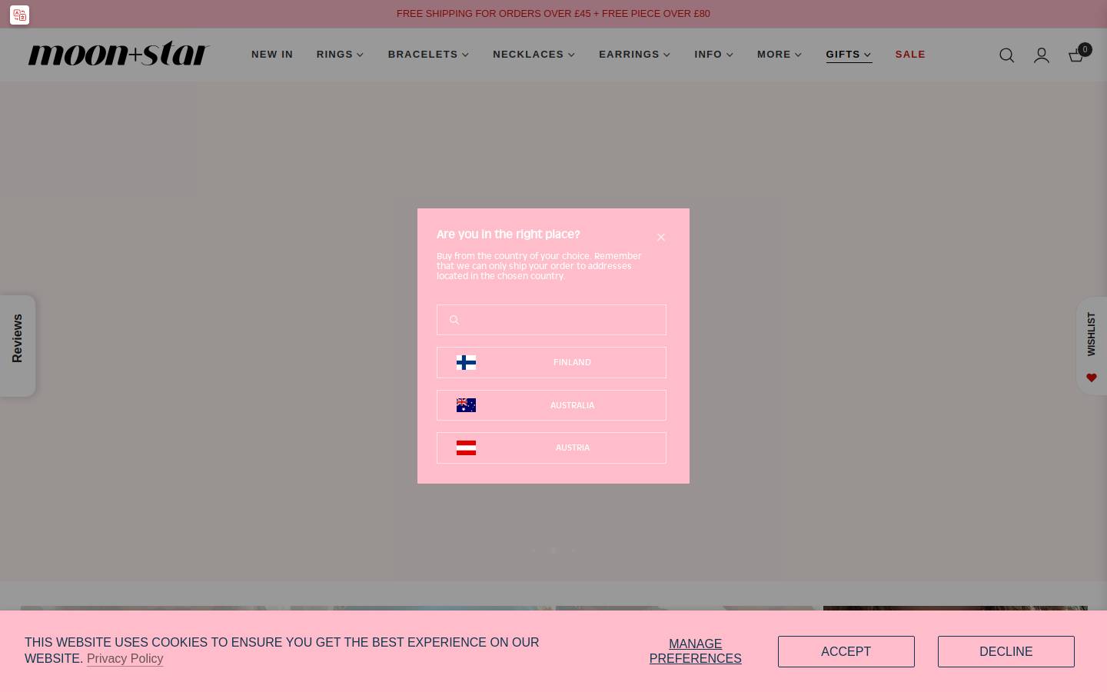Close the country selection popup
The height and width of the screenshot is (692, 1107).
(x=661, y=237)
